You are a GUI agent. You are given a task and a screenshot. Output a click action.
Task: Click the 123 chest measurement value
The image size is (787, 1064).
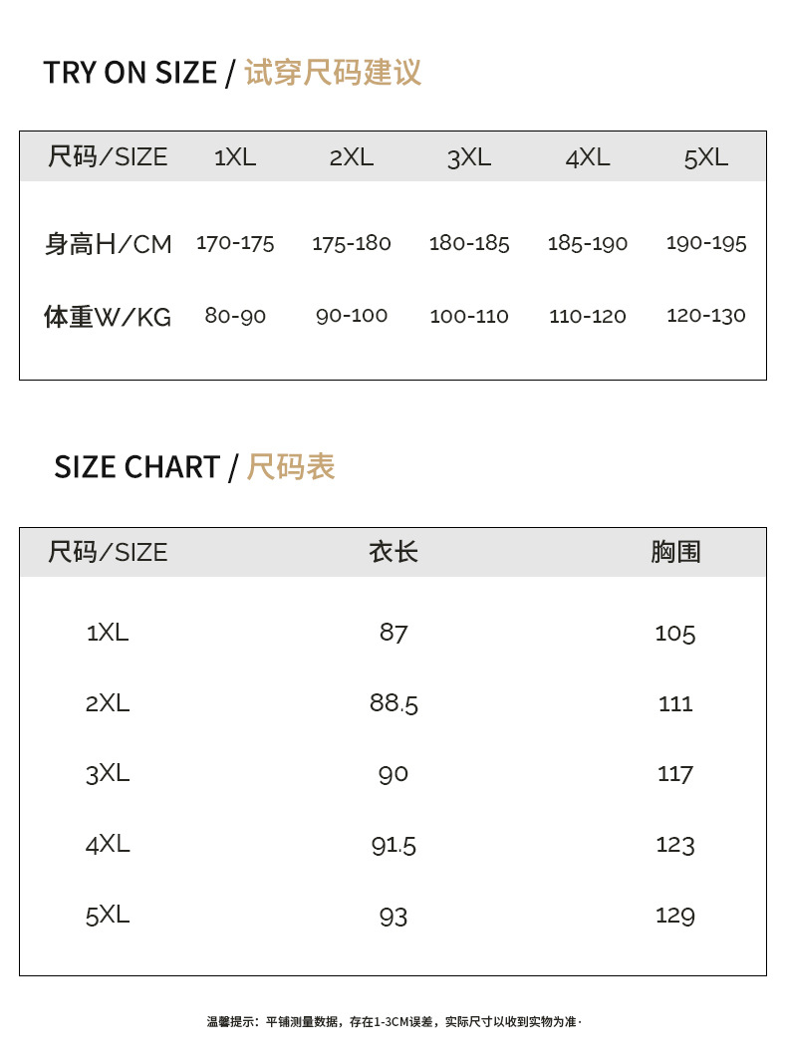tap(675, 845)
